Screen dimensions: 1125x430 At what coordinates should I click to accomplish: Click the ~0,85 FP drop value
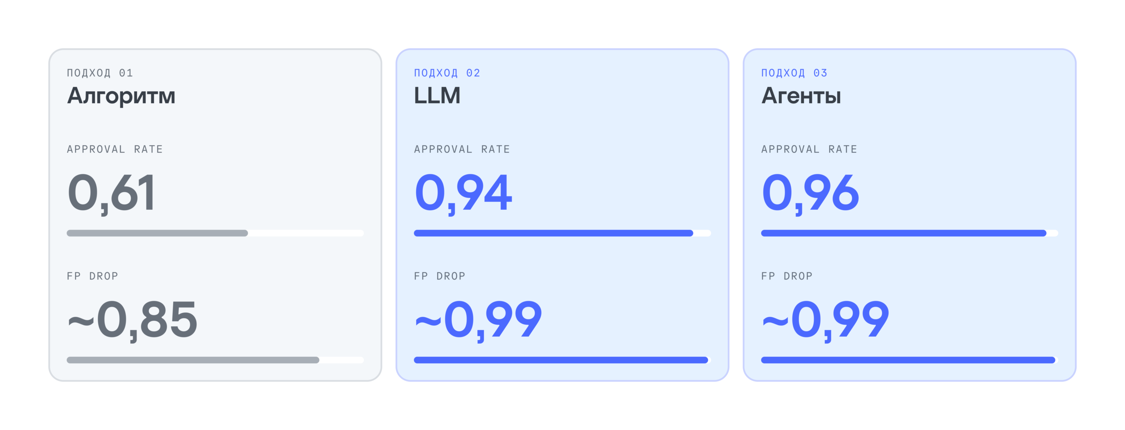click(x=132, y=320)
